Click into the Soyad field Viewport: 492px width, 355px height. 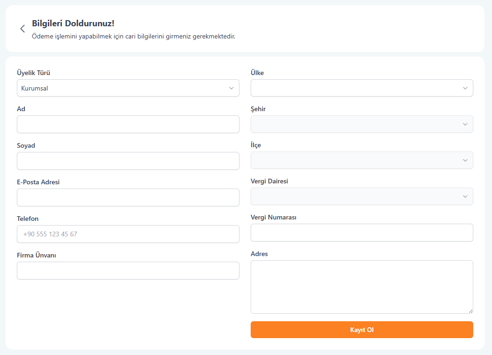pos(128,161)
